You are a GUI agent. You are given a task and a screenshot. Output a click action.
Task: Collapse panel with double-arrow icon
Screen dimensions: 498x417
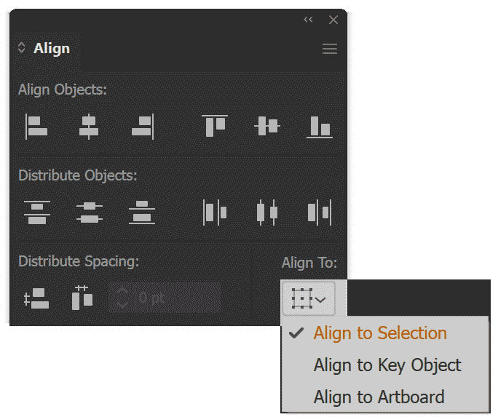[309, 20]
